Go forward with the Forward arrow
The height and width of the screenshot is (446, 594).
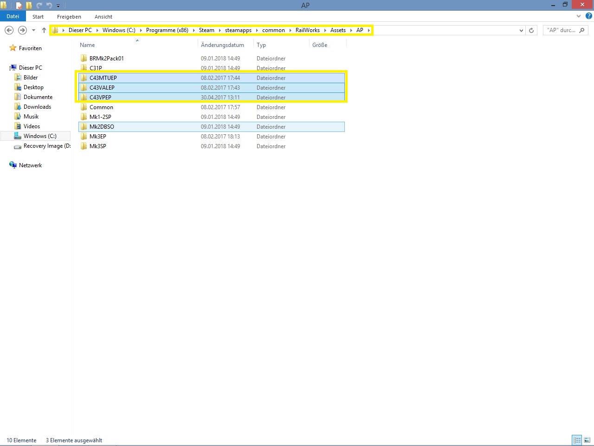(22, 30)
